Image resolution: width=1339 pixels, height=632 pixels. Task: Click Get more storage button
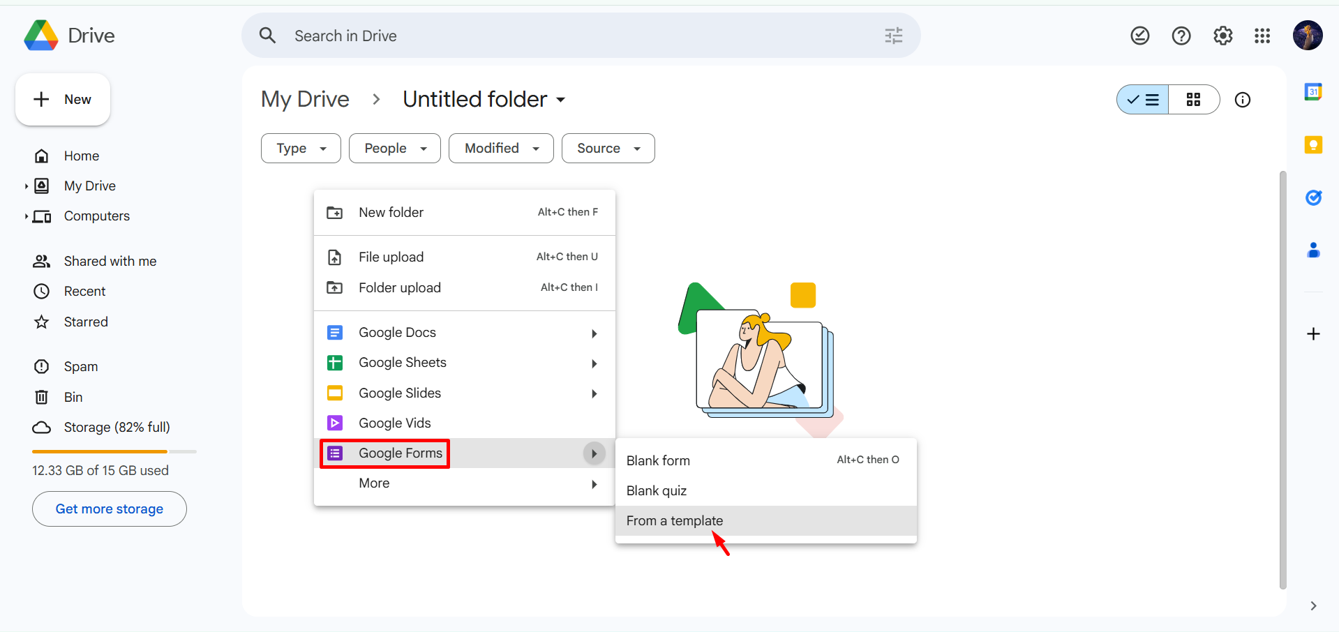[110, 509]
